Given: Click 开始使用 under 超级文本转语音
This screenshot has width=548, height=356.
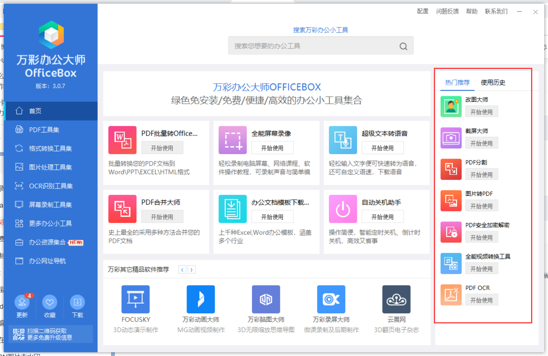Looking at the screenshot, I should (x=382, y=148).
